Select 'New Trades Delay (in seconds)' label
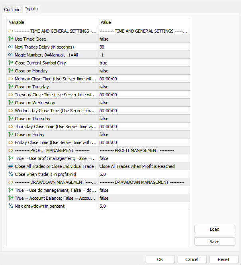The height and width of the screenshot is (265, 241). coord(44,47)
